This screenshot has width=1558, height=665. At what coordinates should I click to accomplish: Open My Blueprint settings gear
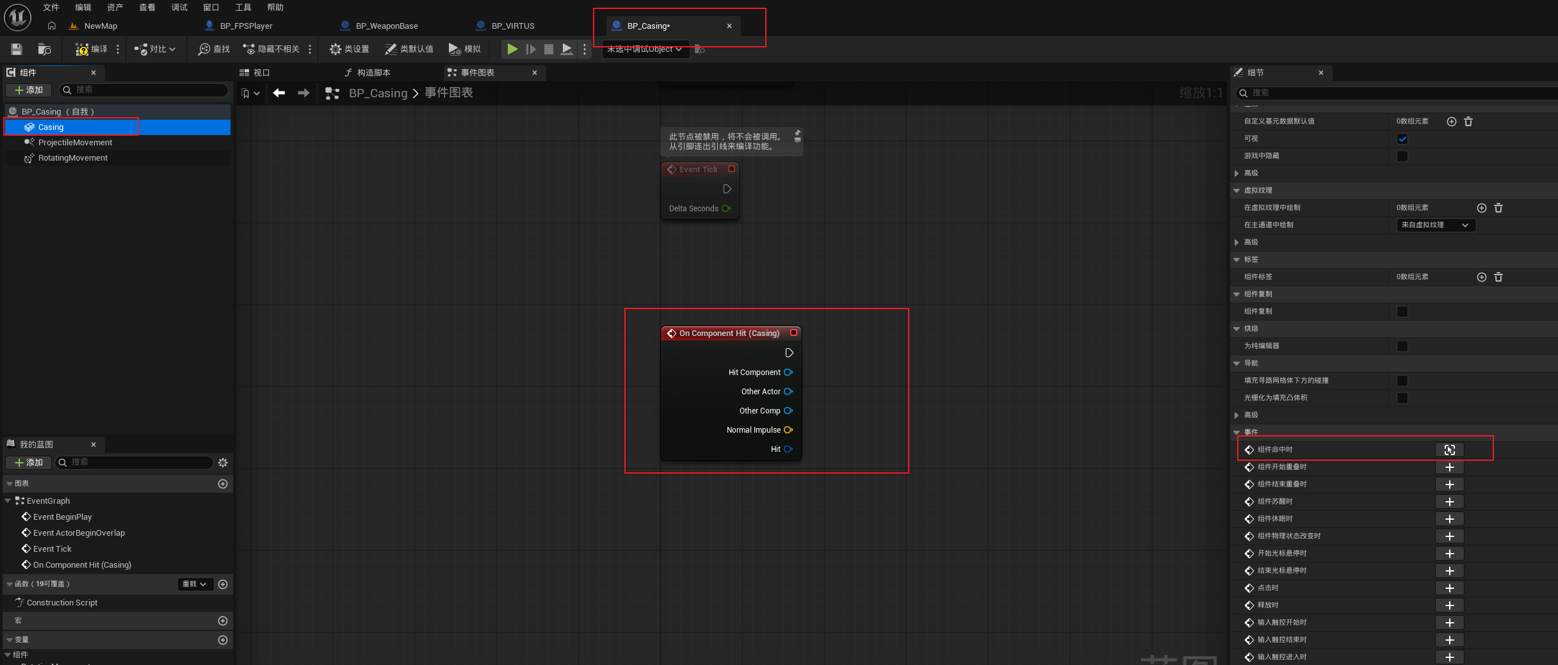pos(223,463)
